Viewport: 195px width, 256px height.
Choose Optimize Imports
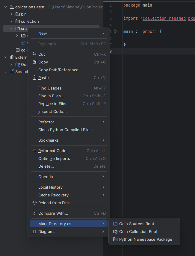coord(69,158)
